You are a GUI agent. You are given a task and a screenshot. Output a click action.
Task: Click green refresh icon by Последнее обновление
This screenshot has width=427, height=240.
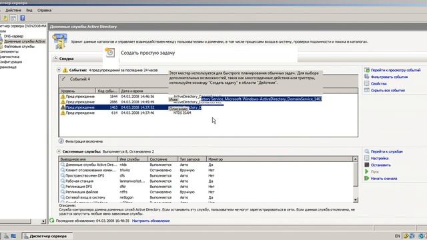(x=52, y=221)
